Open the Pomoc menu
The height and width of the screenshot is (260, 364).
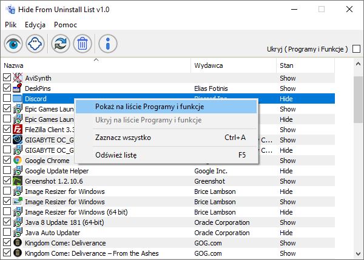click(66, 25)
